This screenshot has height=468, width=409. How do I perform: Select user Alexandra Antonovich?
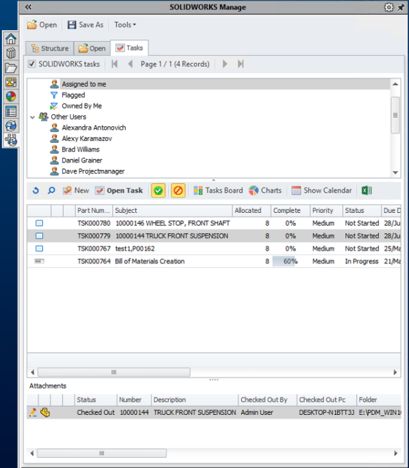[x=94, y=128]
